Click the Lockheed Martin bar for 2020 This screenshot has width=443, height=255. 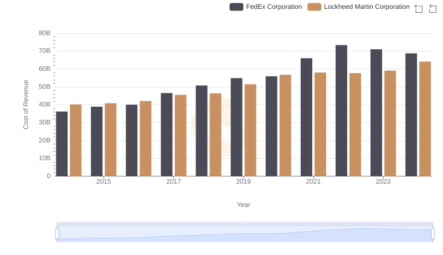285,126
